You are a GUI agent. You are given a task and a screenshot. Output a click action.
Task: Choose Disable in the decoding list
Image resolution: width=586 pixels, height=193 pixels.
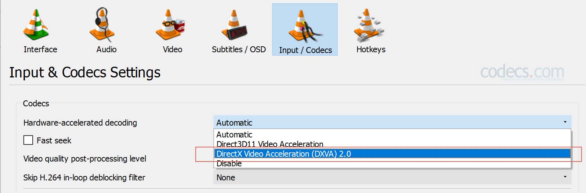(392, 163)
